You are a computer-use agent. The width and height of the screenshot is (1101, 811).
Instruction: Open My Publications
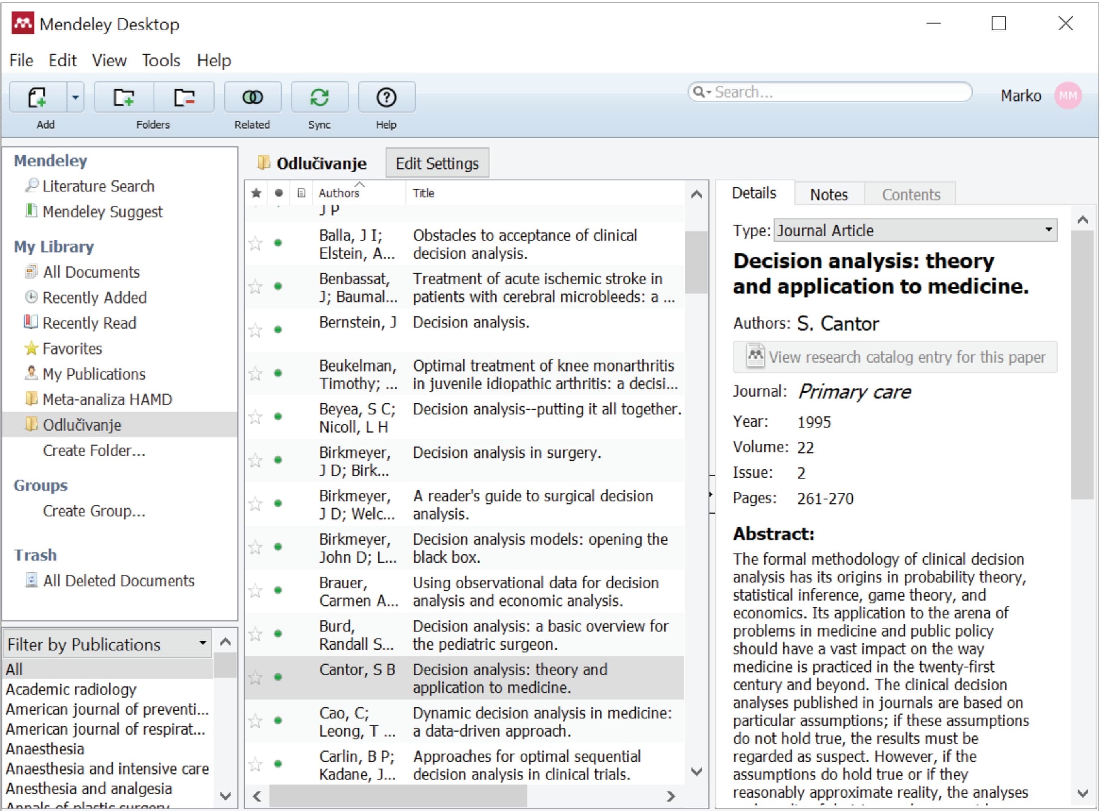94,374
